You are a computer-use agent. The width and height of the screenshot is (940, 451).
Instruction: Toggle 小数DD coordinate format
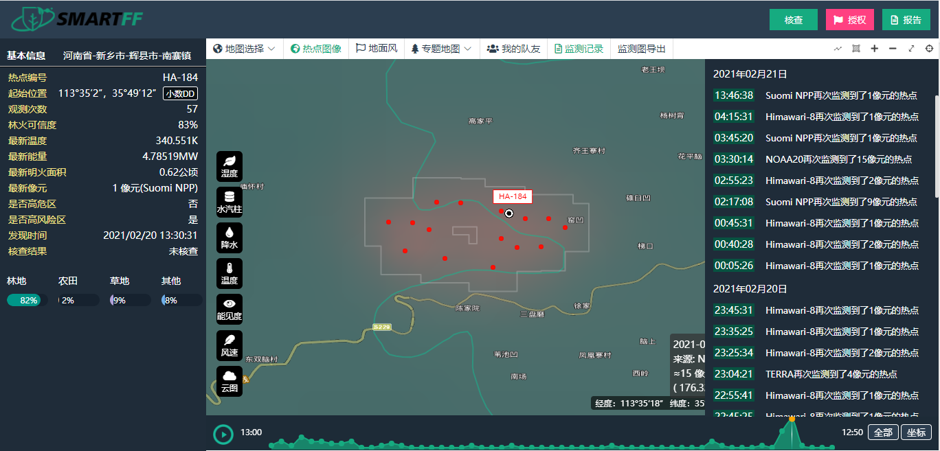point(180,93)
